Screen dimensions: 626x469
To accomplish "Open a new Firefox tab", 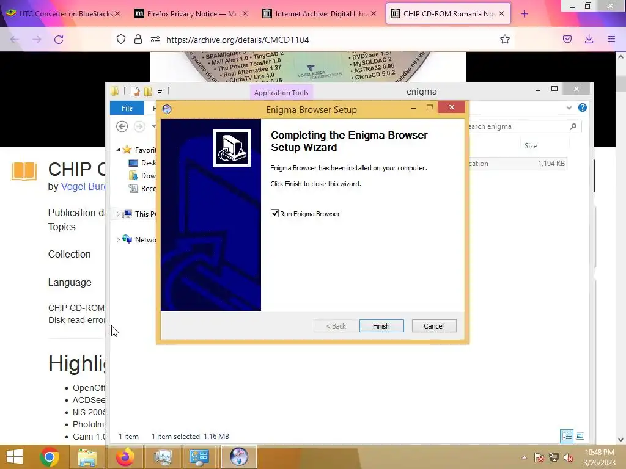I will pos(524,14).
